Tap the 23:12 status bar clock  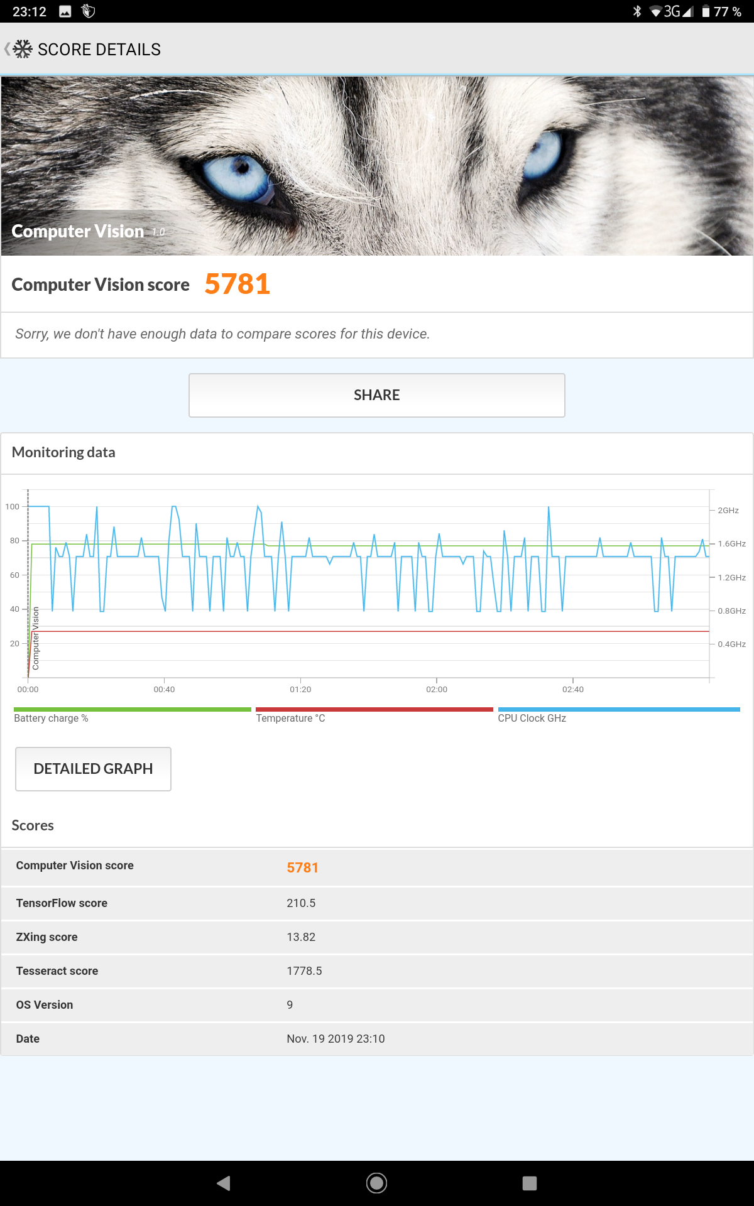[30, 11]
